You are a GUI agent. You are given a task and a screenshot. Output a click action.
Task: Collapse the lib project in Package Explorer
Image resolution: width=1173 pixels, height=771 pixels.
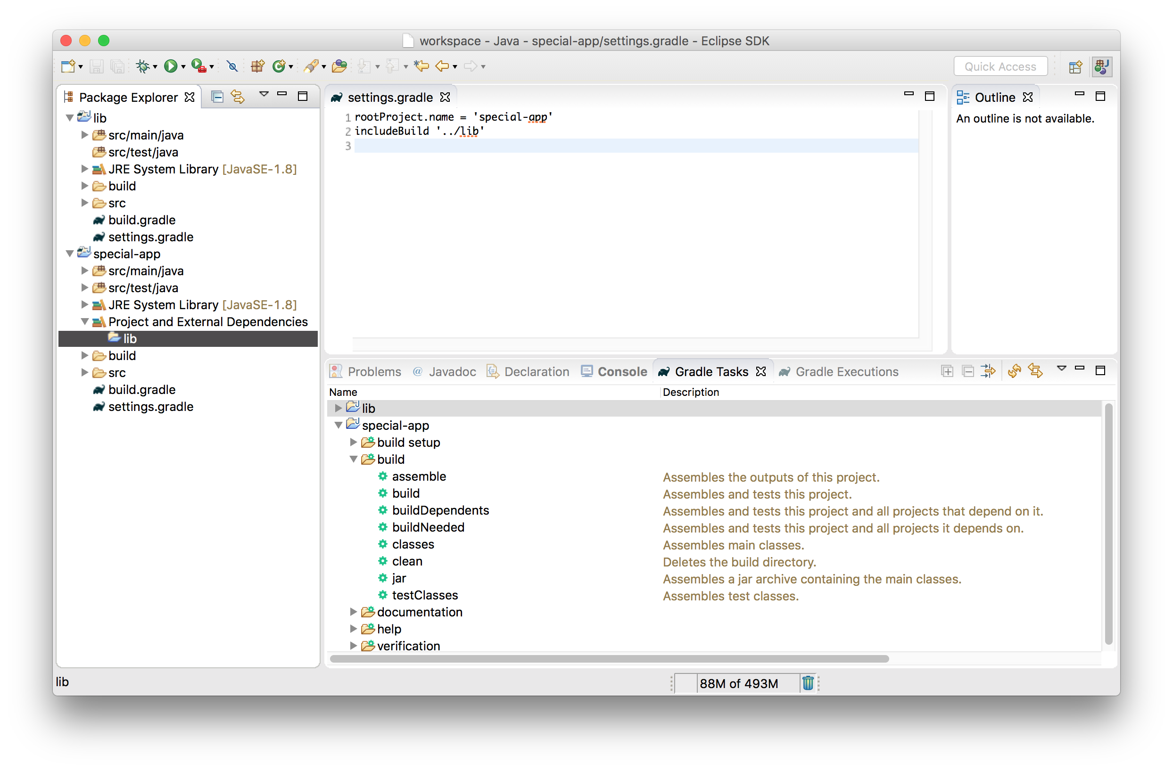point(69,118)
